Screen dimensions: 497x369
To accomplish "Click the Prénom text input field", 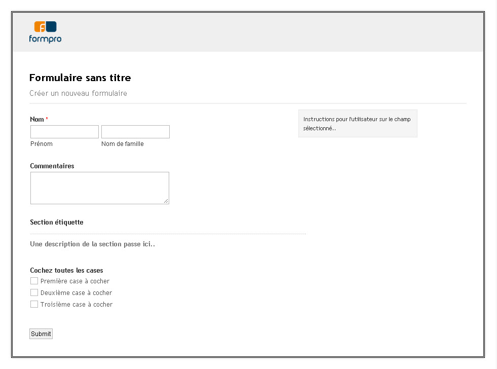I will click(x=64, y=132).
